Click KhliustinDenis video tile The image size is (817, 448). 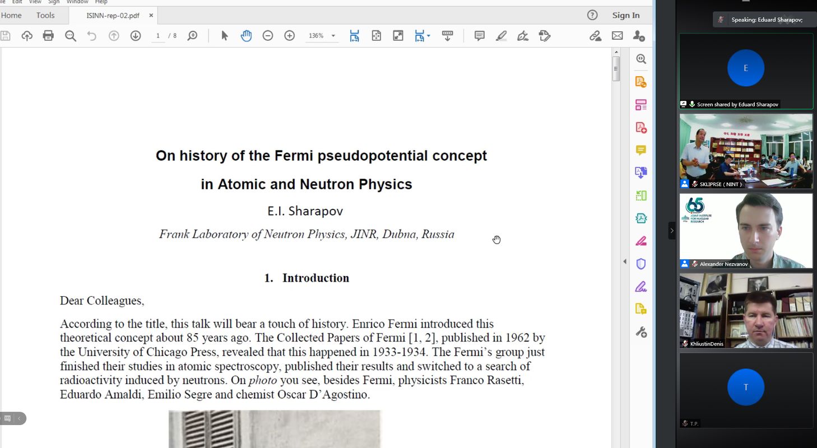[746, 311]
